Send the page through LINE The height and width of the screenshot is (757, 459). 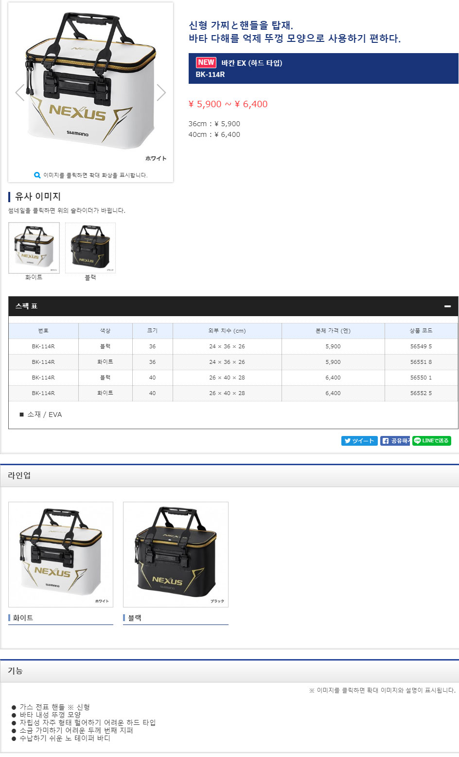(x=432, y=441)
